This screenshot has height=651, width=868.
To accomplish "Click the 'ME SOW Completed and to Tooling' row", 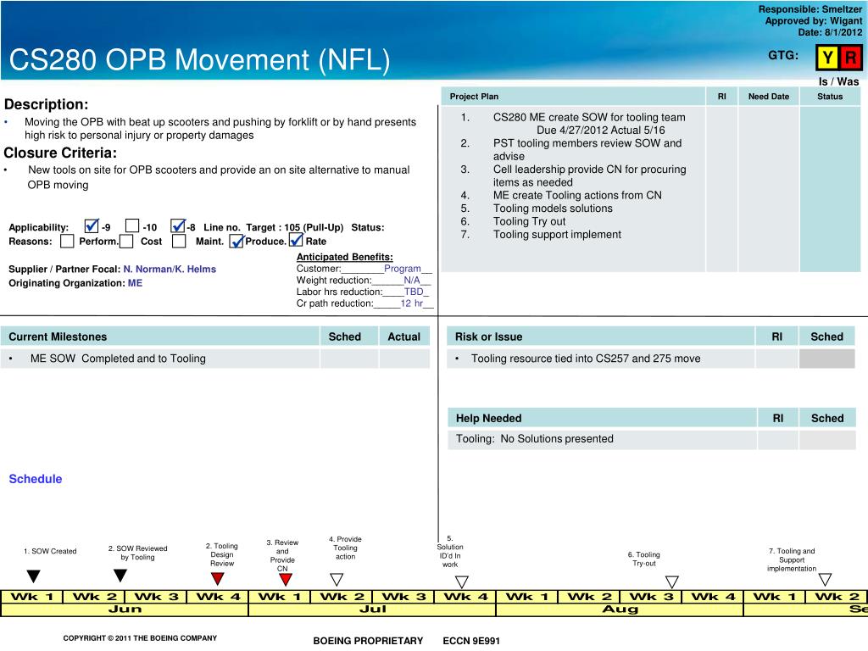I will pos(160,359).
